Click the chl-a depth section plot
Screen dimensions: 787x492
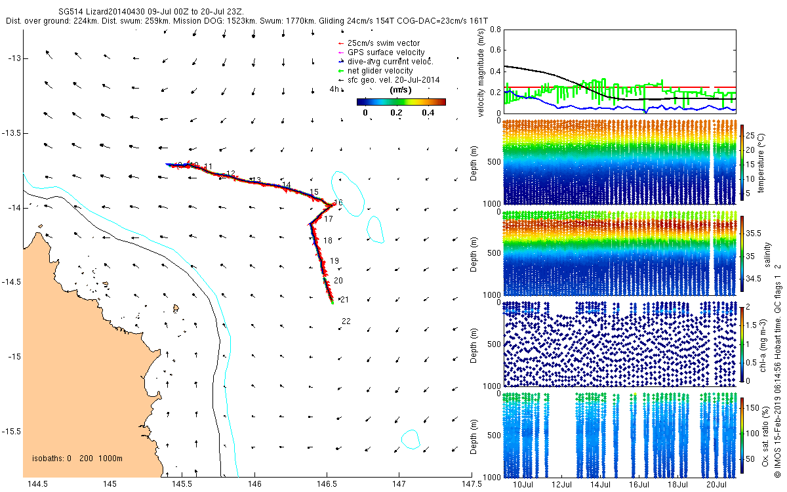tap(619, 344)
